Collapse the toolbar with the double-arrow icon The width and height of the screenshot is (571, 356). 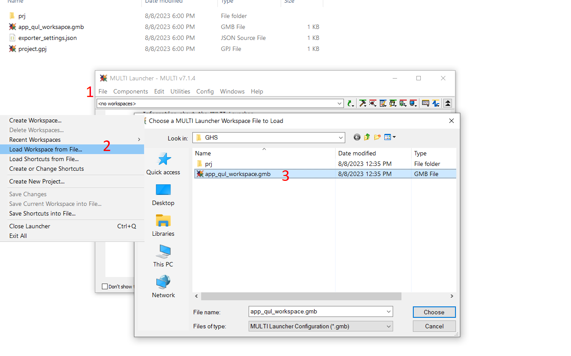click(448, 103)
